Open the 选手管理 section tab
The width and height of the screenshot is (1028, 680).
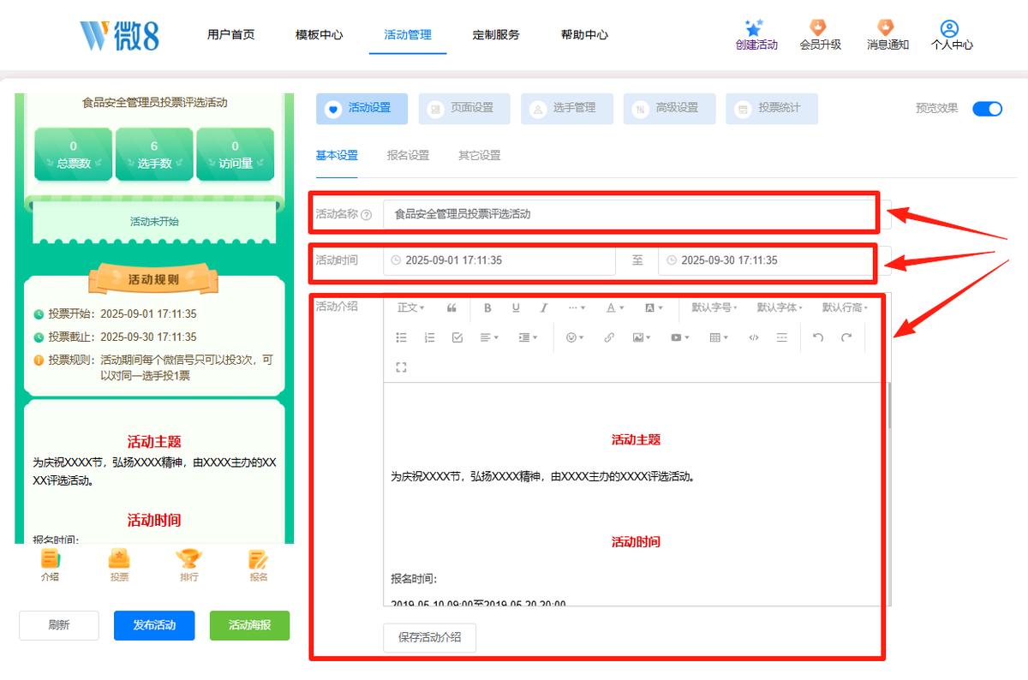[x=567, y=109]
